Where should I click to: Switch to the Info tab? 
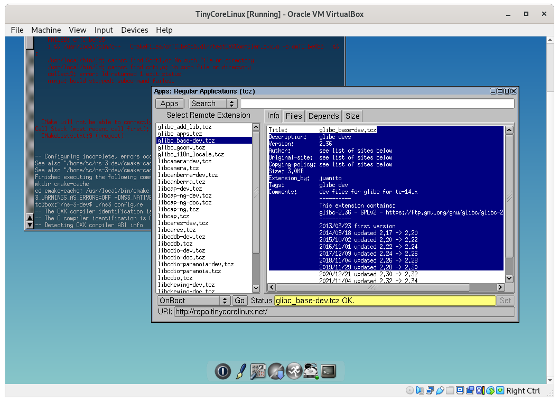[273, 116]
